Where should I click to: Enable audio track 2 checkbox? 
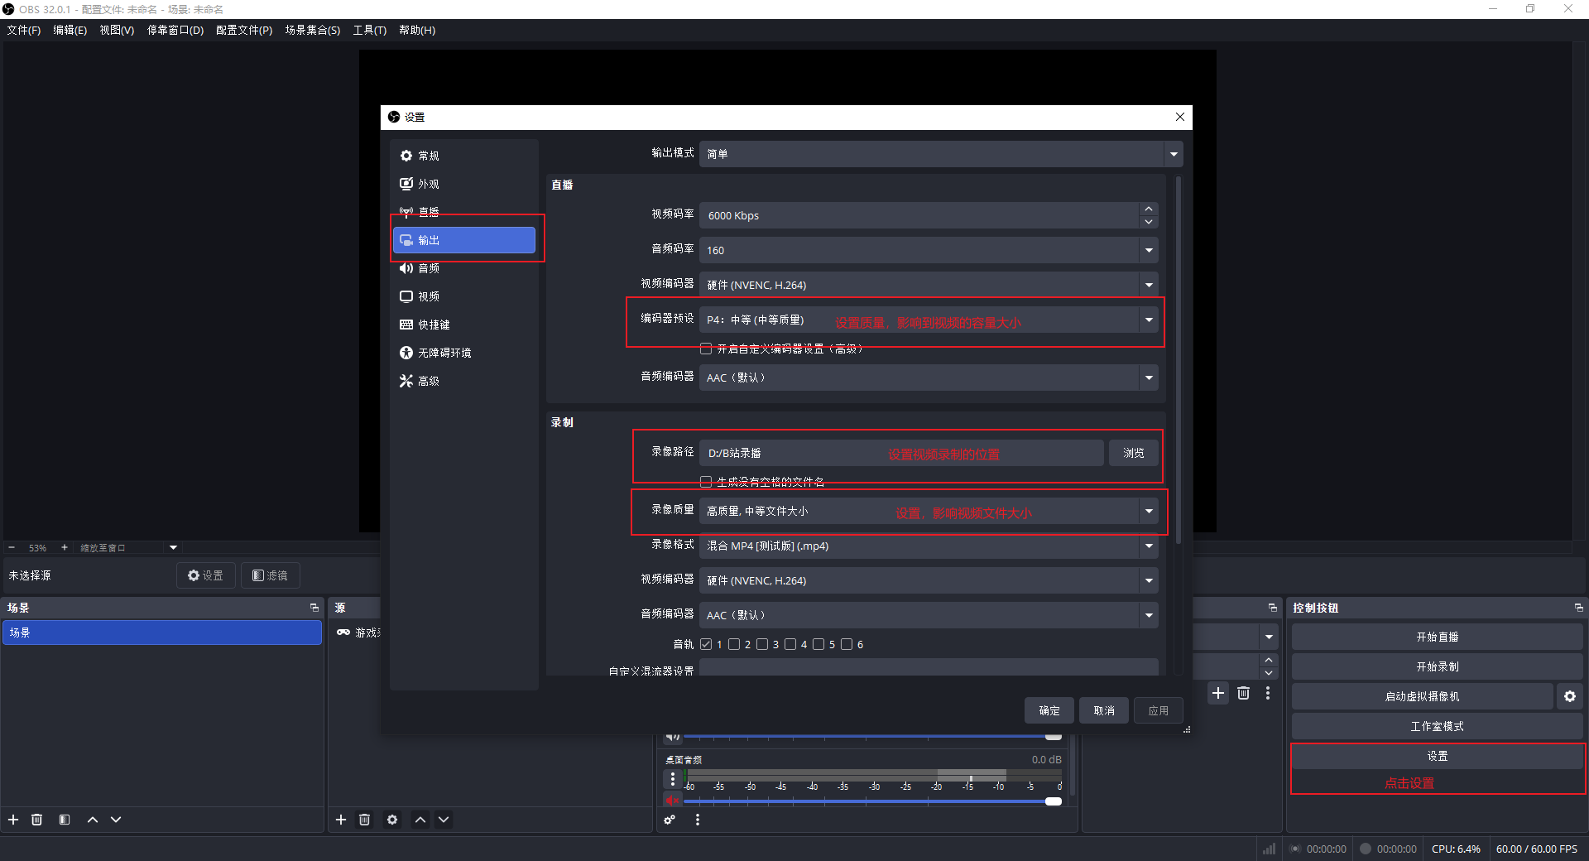coord(734,644)
